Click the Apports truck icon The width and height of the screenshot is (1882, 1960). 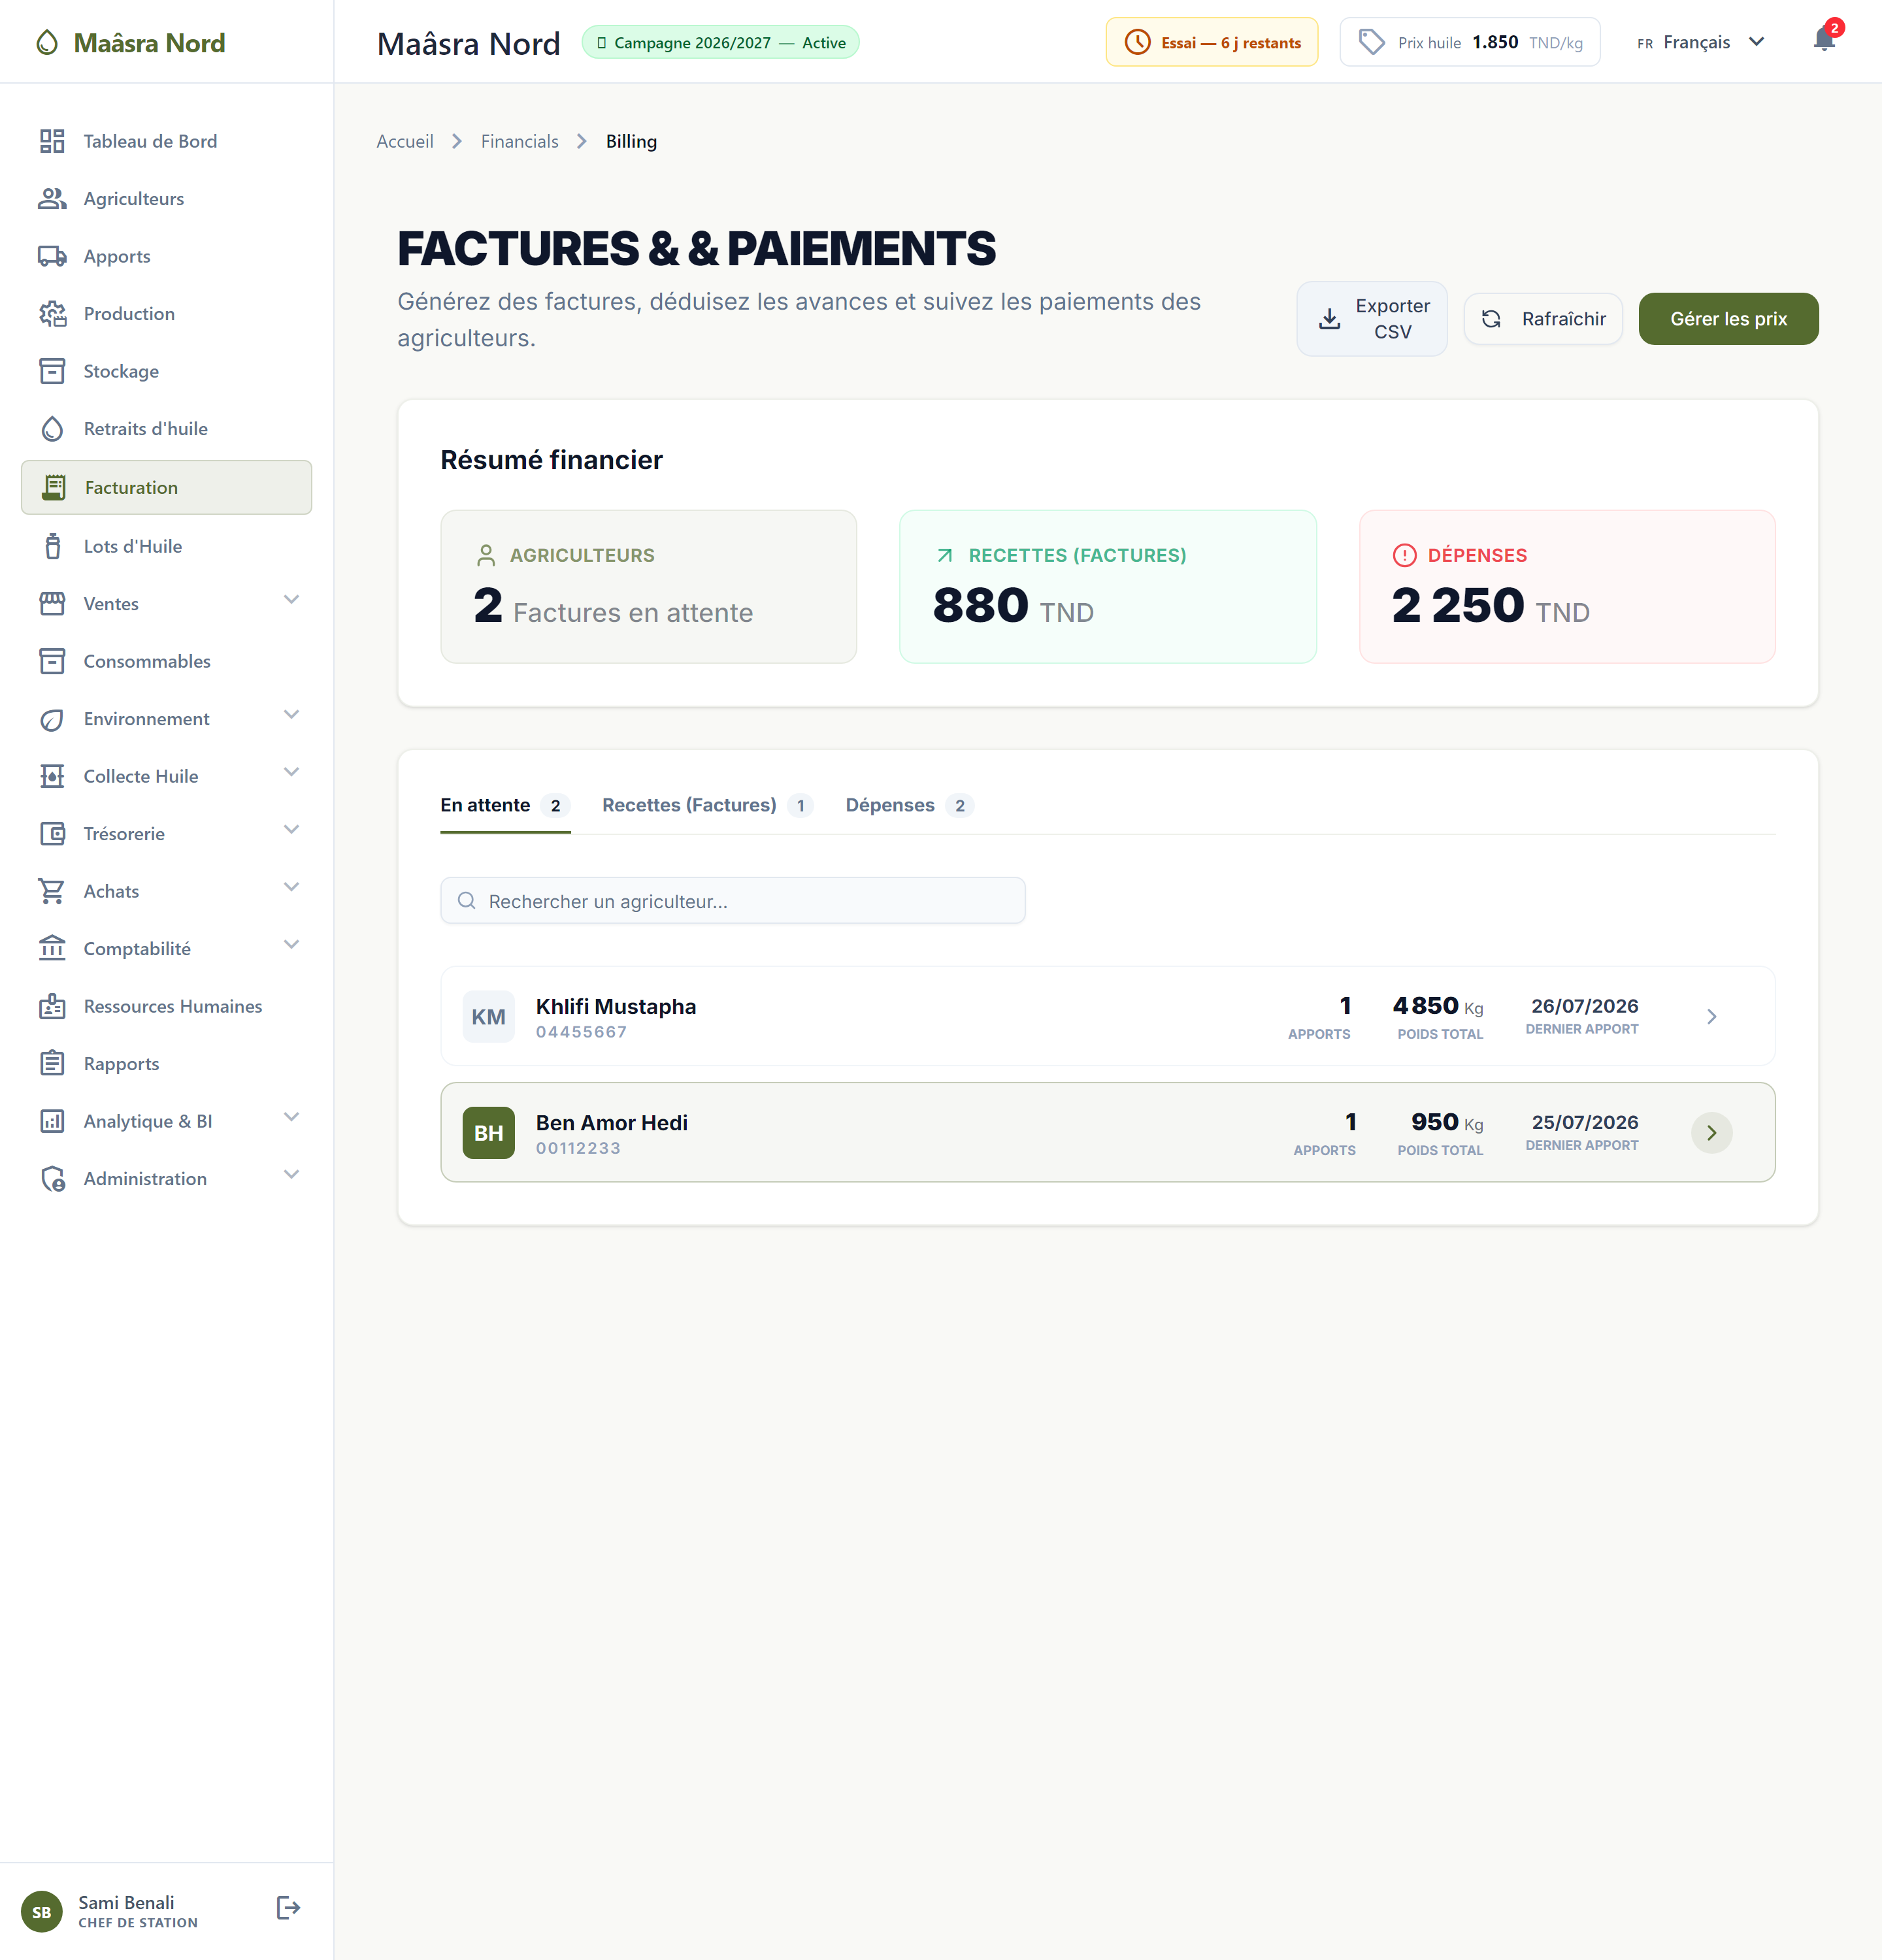click(x=52, y=256)
